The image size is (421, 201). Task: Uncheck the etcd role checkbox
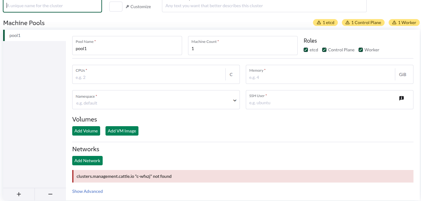(306, 50)
